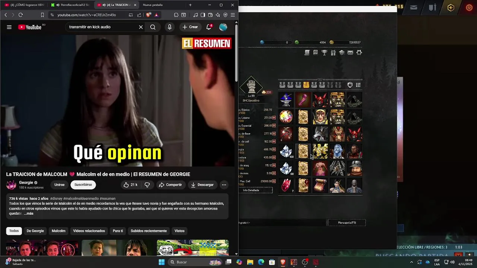Image resolution: width=477 pixels, height=268 pixels.
Task: Open more actions three-dot menu for video
Action: click(224, 185)
